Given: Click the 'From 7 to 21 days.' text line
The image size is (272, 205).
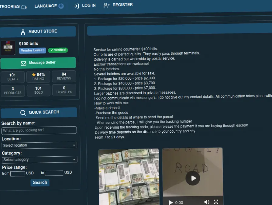Looking at the screenshot, I should pos(110,137).
